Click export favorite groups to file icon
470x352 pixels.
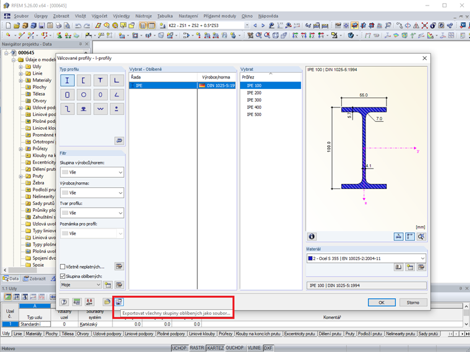pos(119,302)
